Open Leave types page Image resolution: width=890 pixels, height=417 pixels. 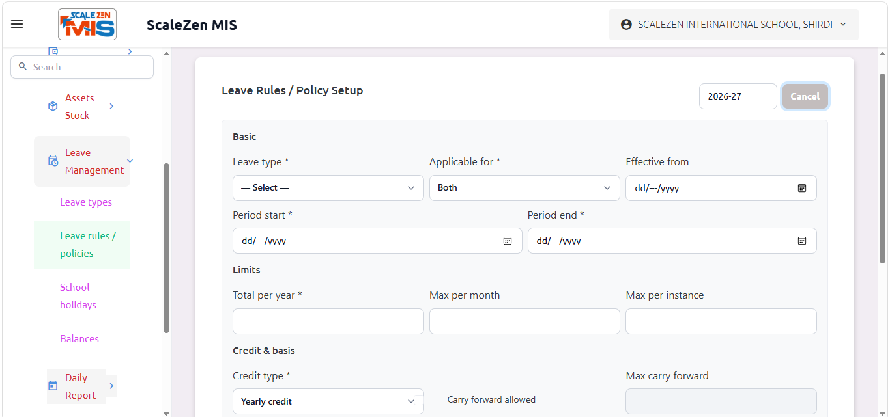point(86,202)
